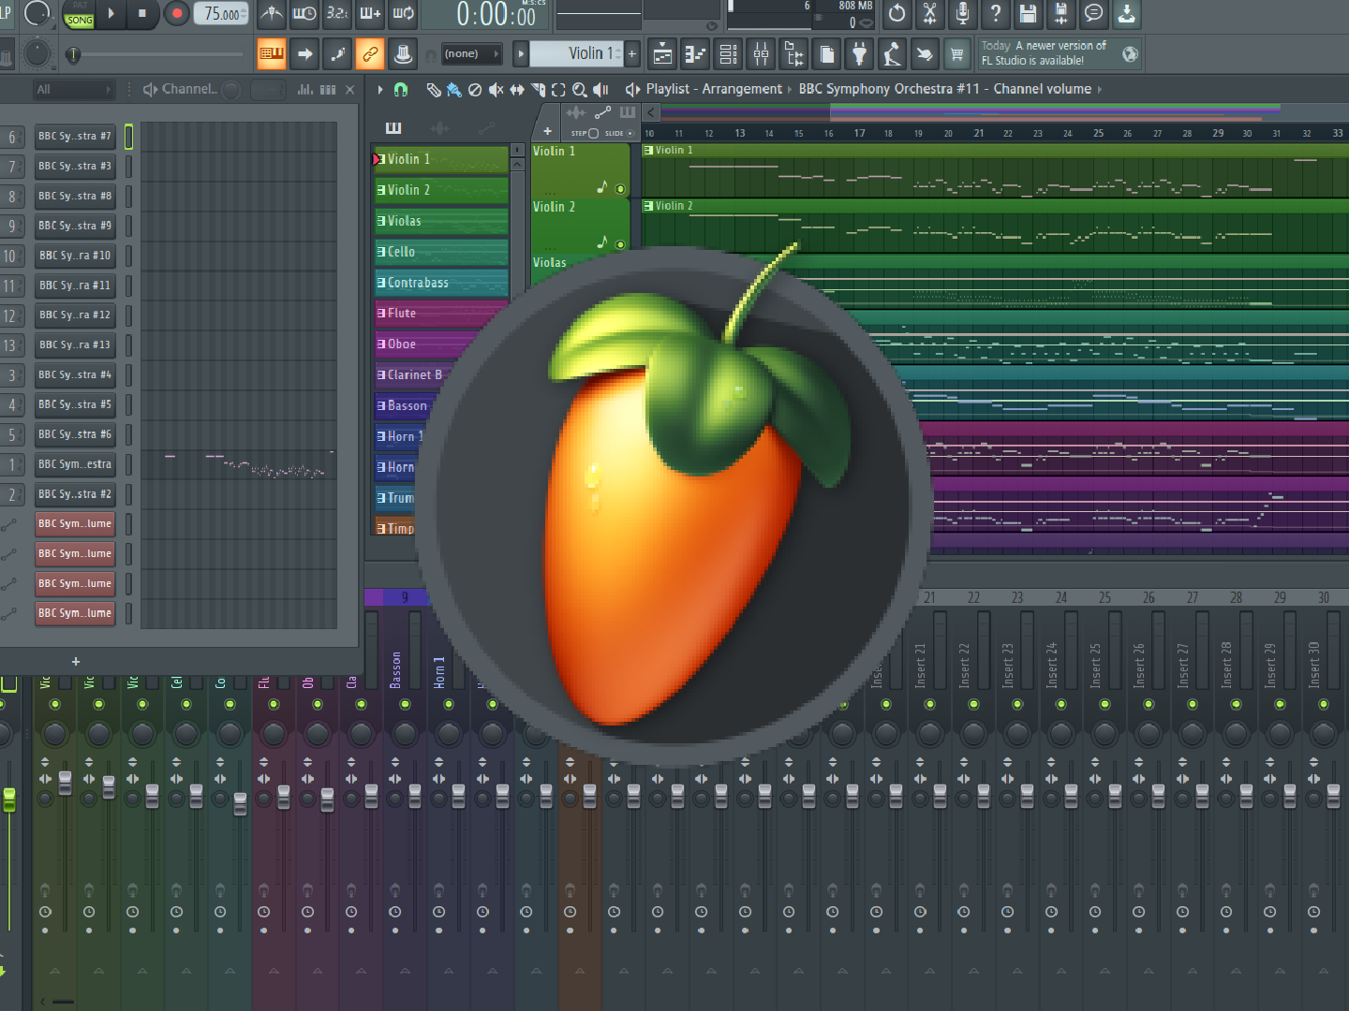This screenshot has height=1011, width=1349.
Task: Click the BBC Sy..stra #7 channel button
Action: pyautogui.click(x=75, y=137)
